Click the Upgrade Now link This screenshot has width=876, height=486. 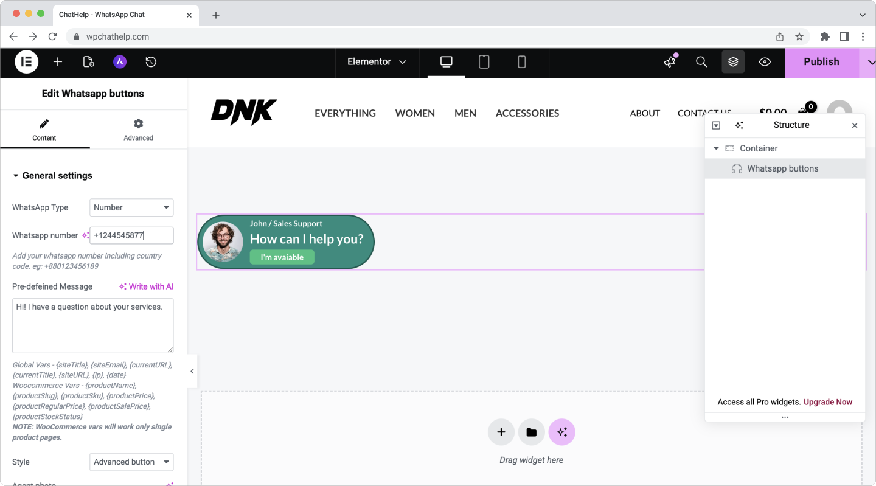click(x=828, y=402)
